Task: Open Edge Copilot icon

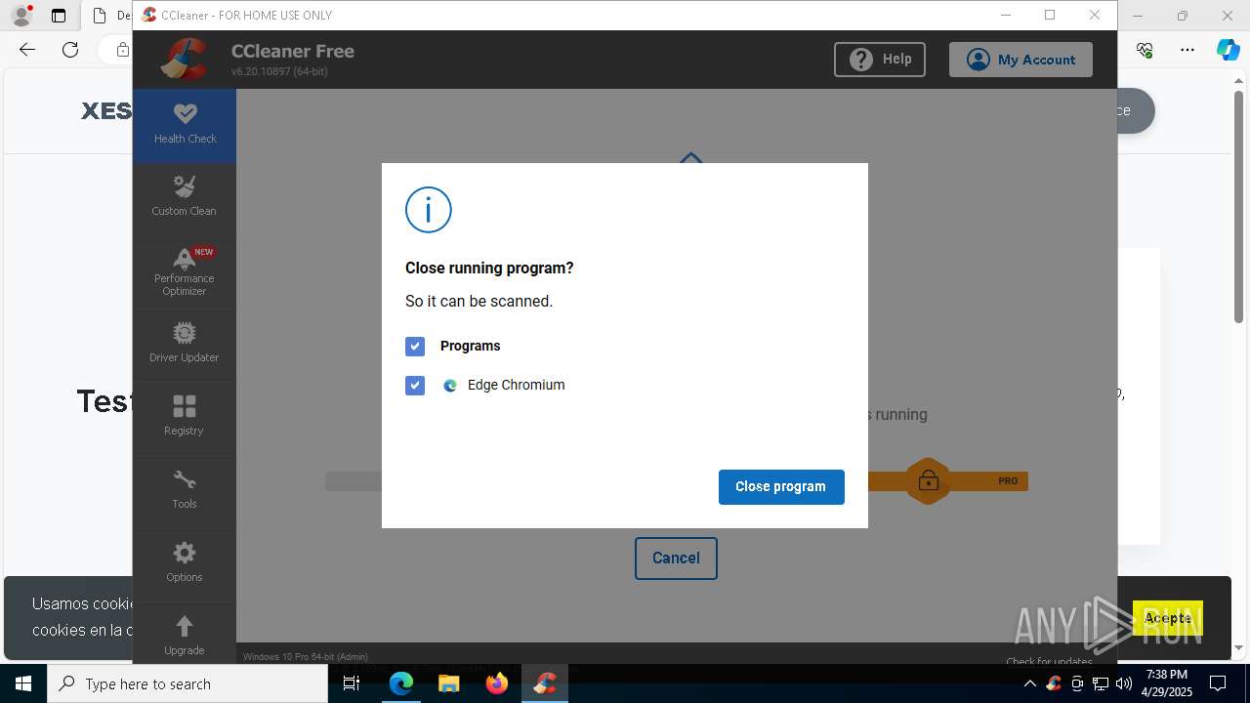Action: [x=1228, y=50]
